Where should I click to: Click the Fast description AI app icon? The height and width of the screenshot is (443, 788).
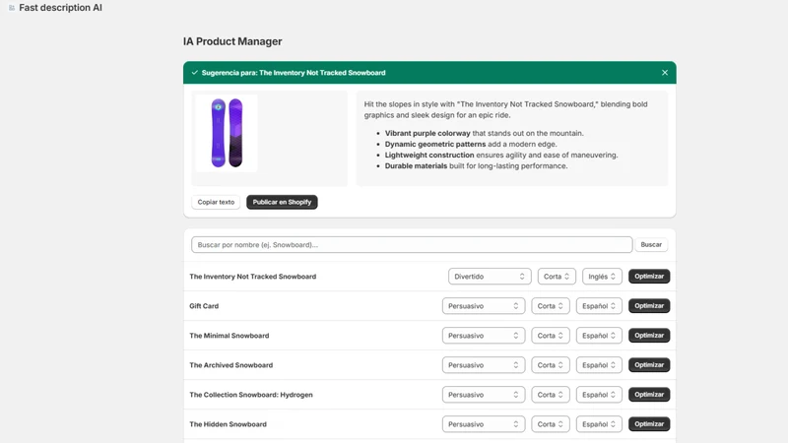[12, 8]
